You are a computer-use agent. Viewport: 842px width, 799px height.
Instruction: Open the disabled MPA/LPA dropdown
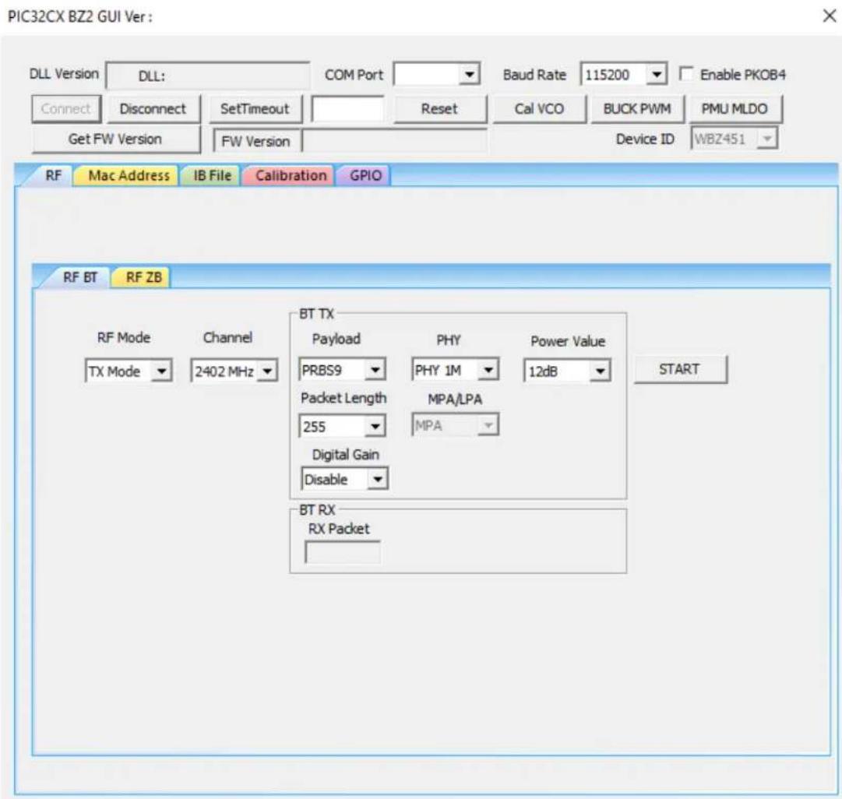(456, 424)
